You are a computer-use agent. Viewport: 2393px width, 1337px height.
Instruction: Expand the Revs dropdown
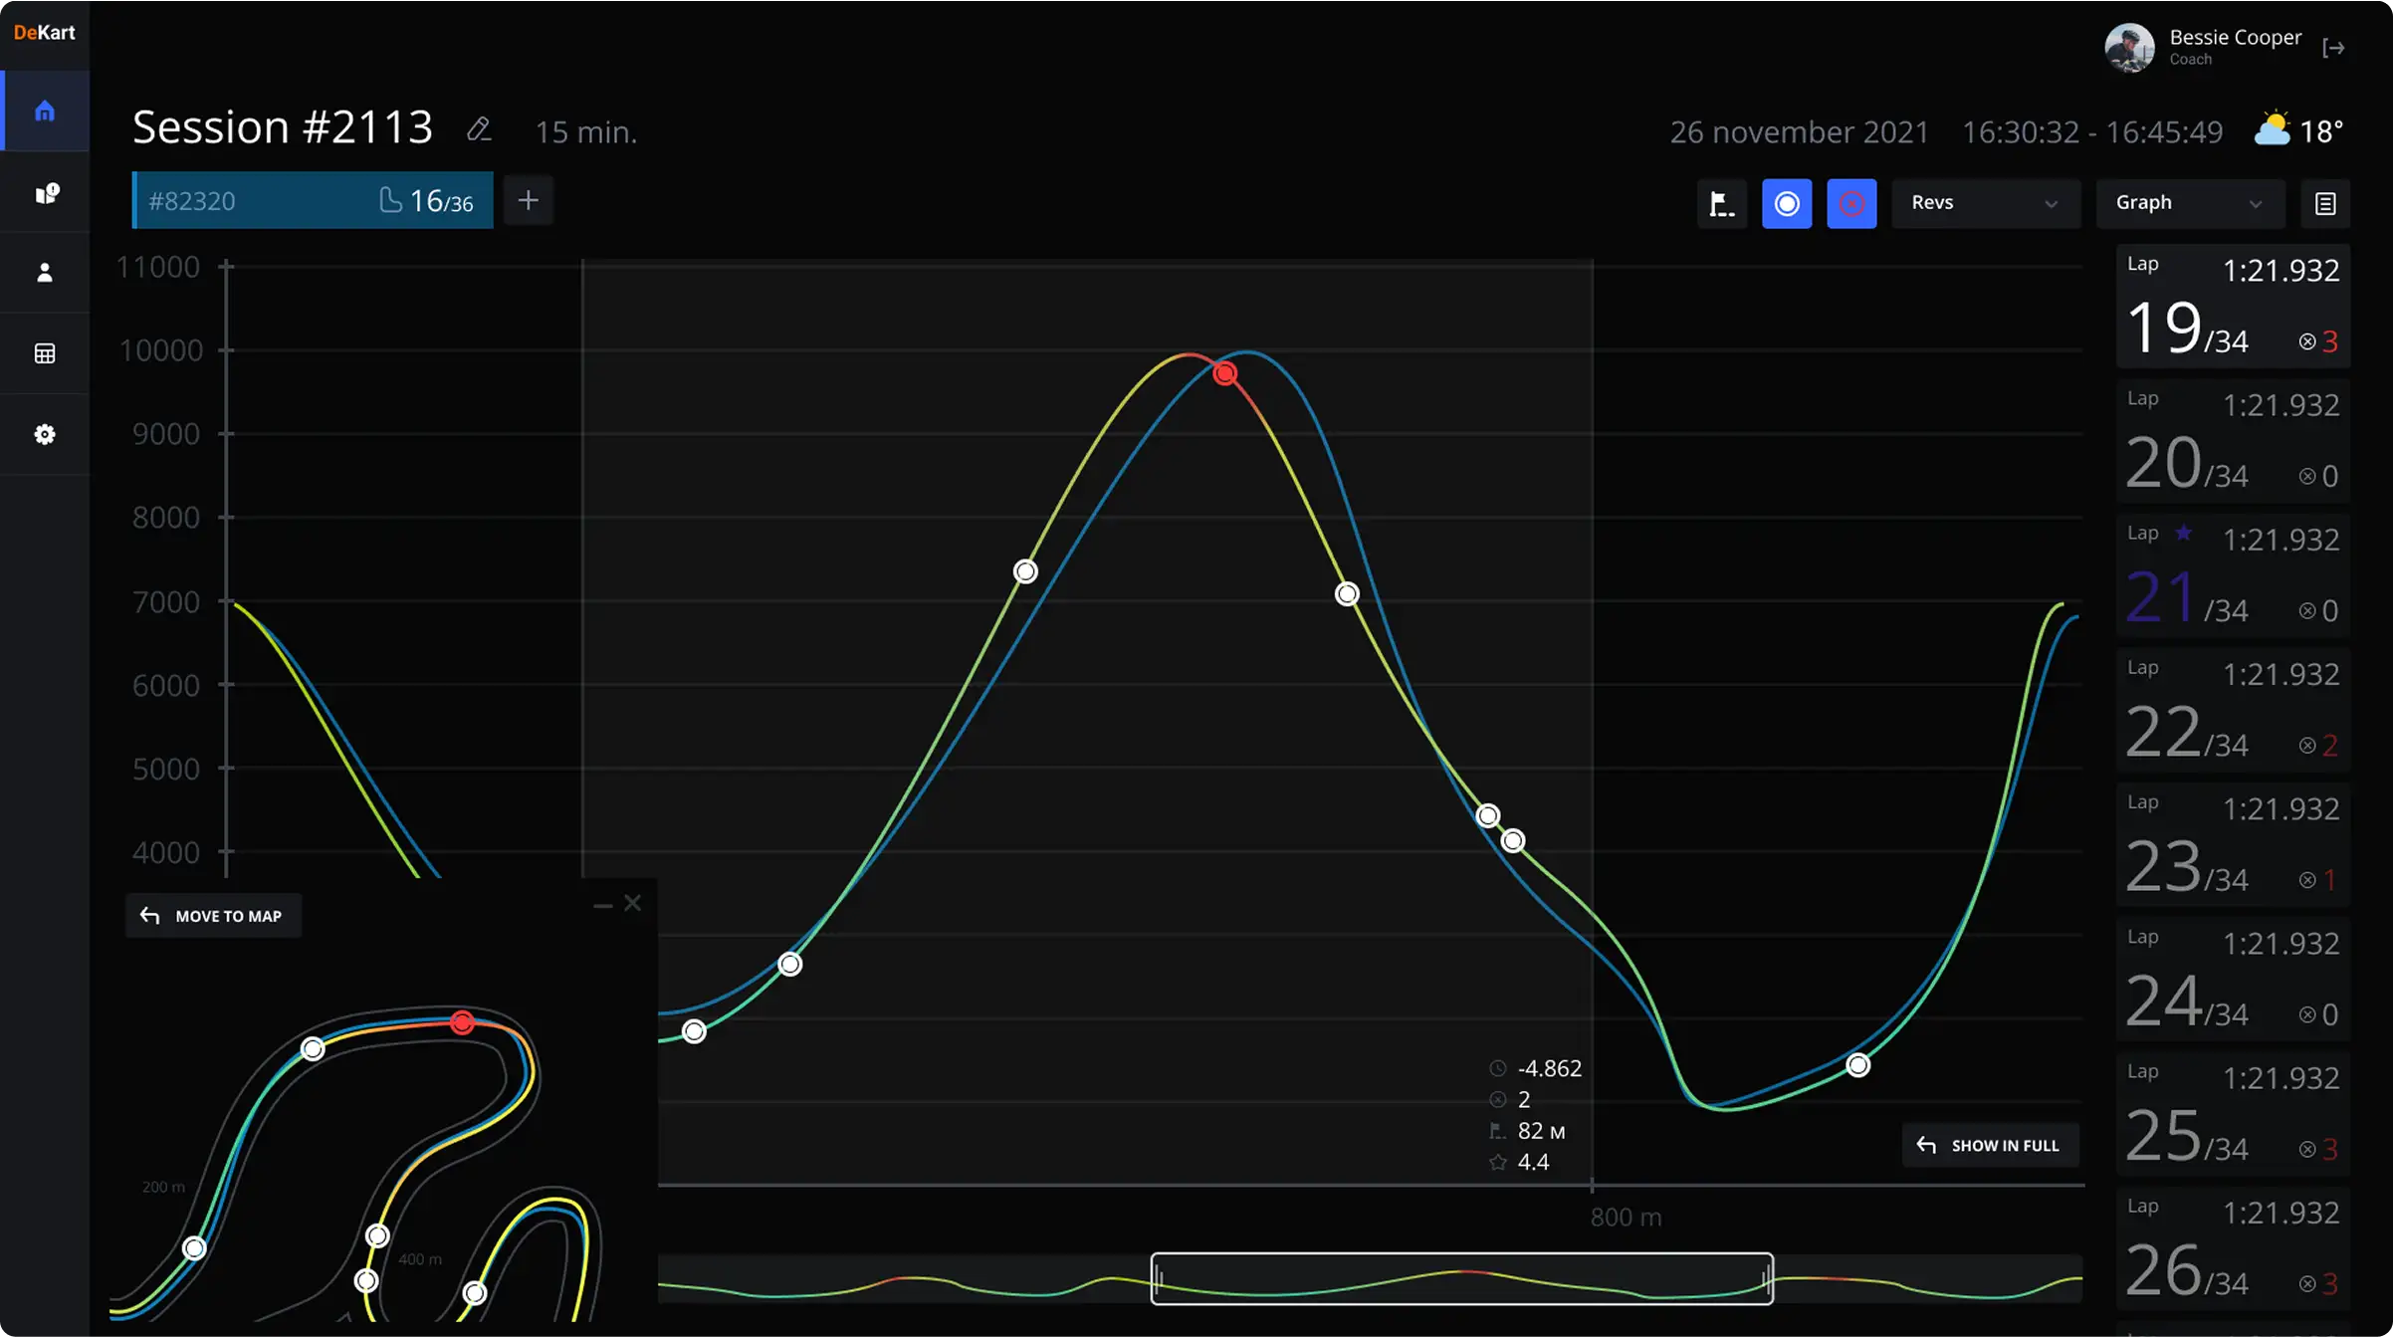tap(1985, 203)
